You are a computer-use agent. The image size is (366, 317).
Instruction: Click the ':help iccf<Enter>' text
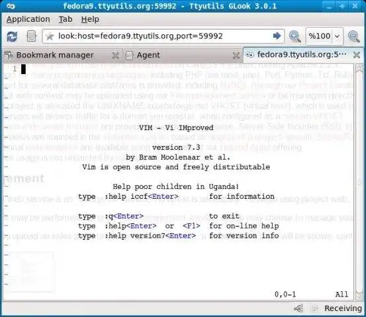coord(142,196)
